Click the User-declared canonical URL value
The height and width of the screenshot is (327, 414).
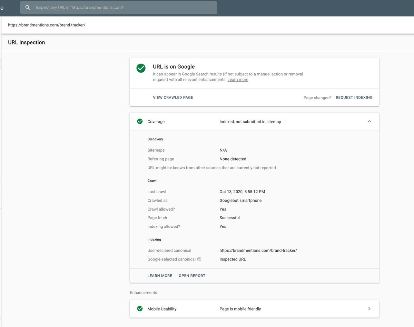pyautogui.click(x=258, y=251)
